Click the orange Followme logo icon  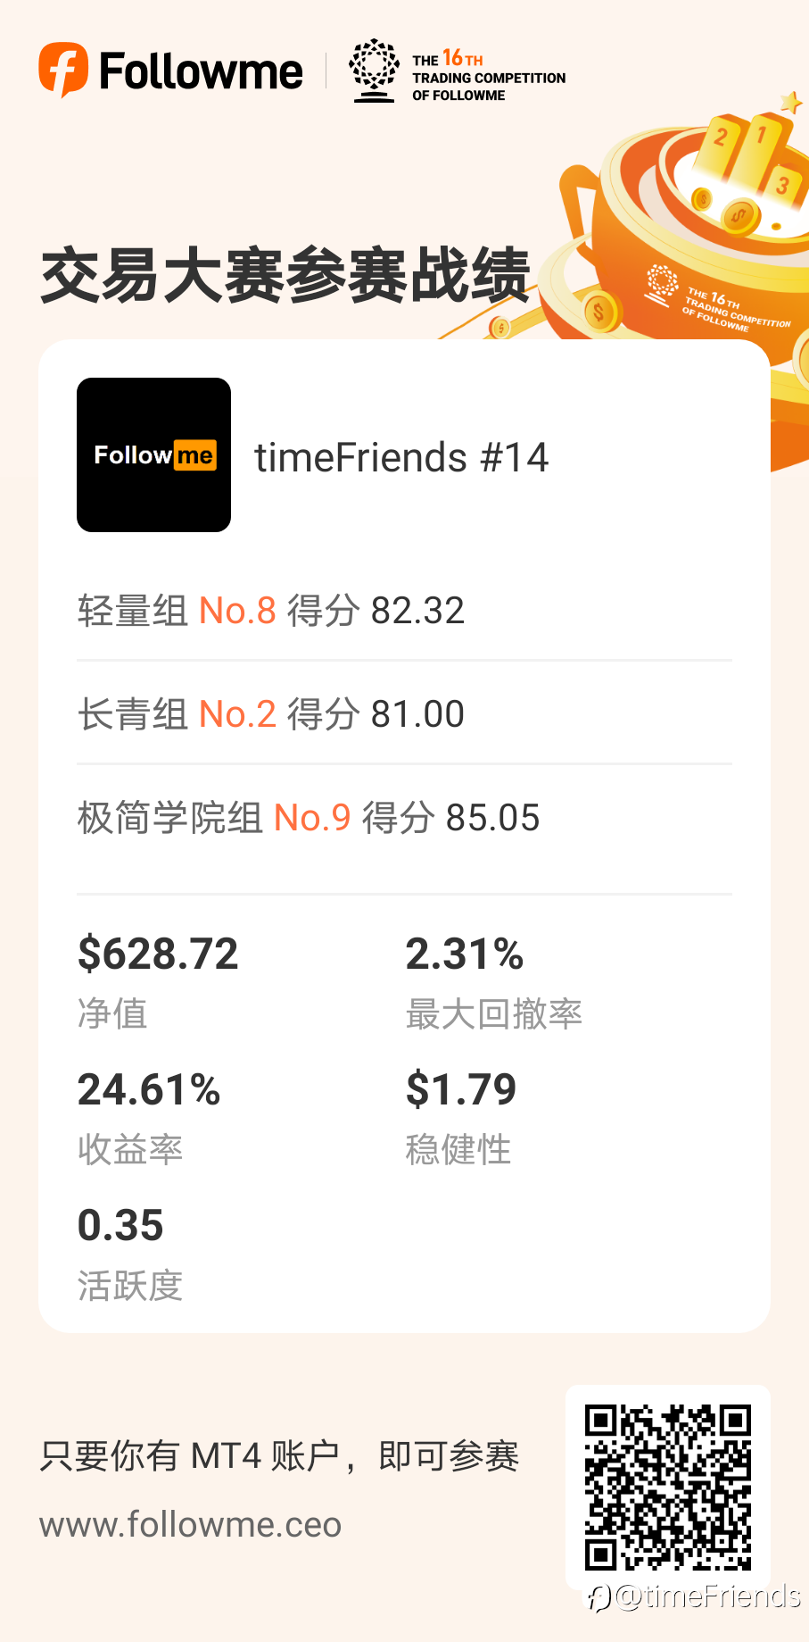(x=63, y=70)
